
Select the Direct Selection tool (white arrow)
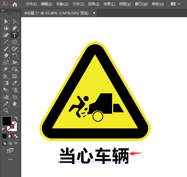click(x=15, y=21)
